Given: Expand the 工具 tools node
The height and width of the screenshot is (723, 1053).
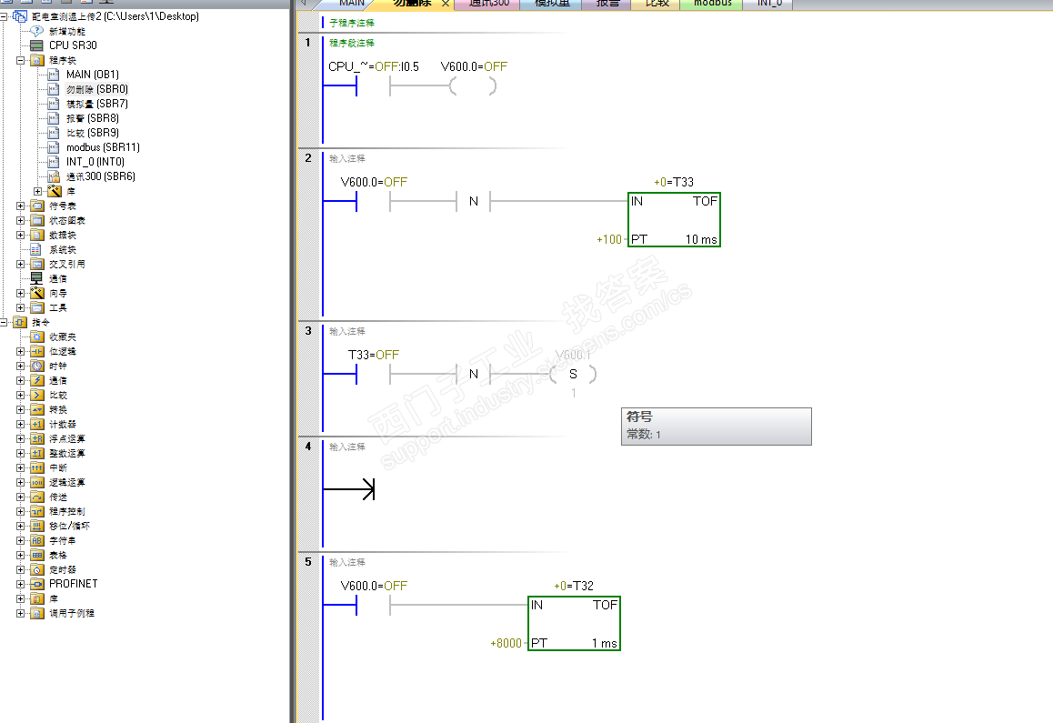Looking at the screenshot, I should [20, 307].
